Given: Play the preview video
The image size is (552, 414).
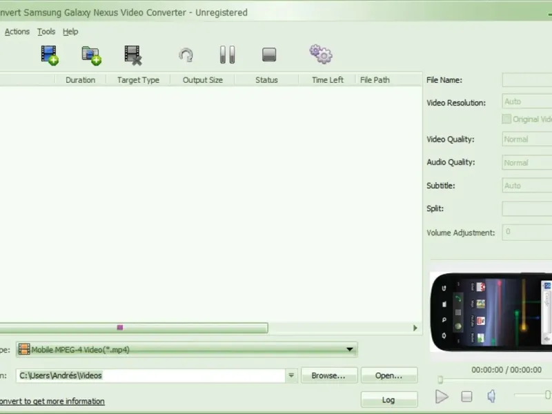Looking at the screenshot, I should (442, 397).
